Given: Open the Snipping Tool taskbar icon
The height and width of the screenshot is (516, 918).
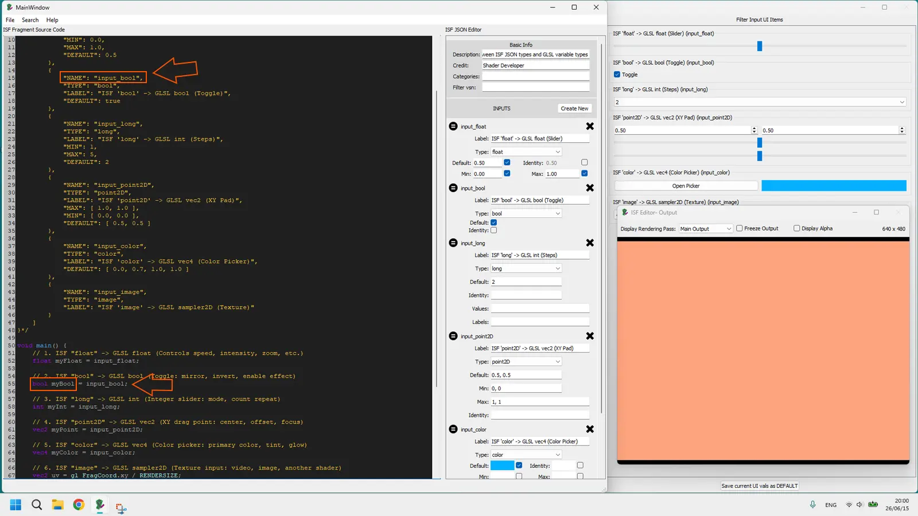Looking at the screenshot, I should [121, 507].
